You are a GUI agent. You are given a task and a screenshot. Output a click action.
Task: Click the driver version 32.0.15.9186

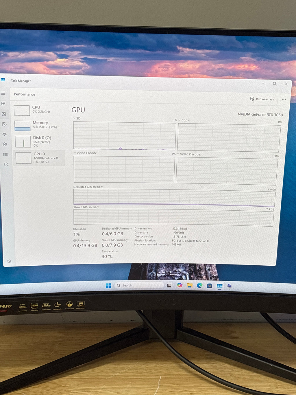(x=180, y=229)
